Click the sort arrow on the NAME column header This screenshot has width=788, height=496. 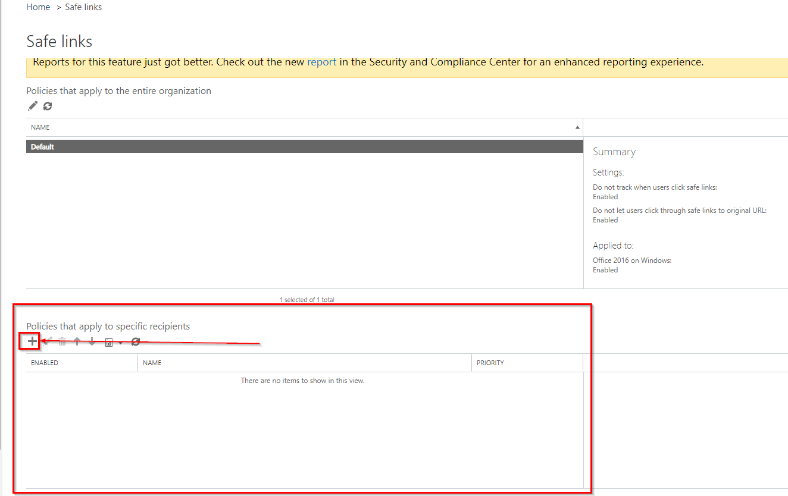click(577, 127)
